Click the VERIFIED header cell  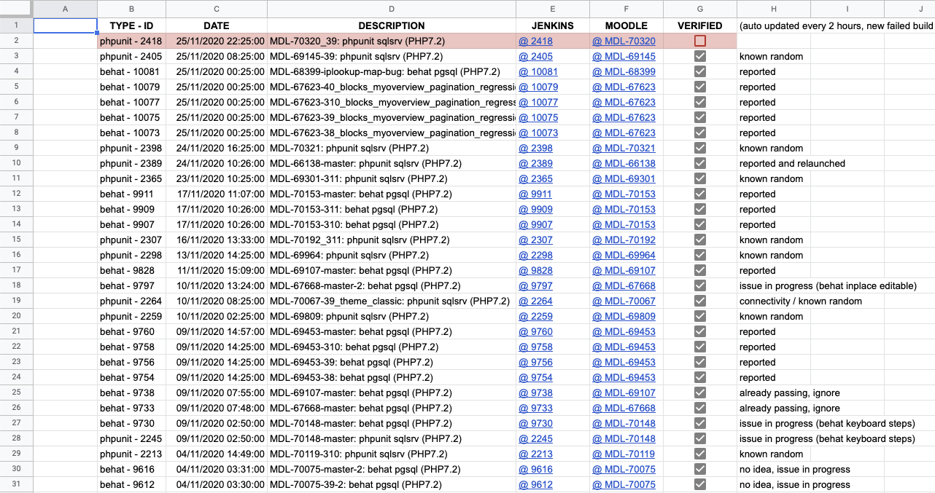(x=700, y=25)
